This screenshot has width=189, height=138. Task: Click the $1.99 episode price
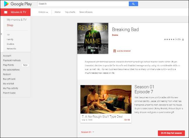(x=127, y=120)
